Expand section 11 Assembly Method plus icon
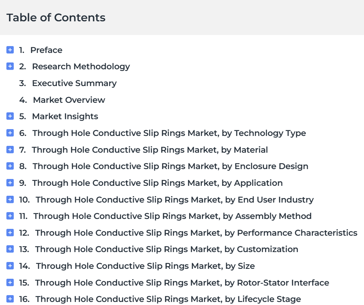 (10, 216)
